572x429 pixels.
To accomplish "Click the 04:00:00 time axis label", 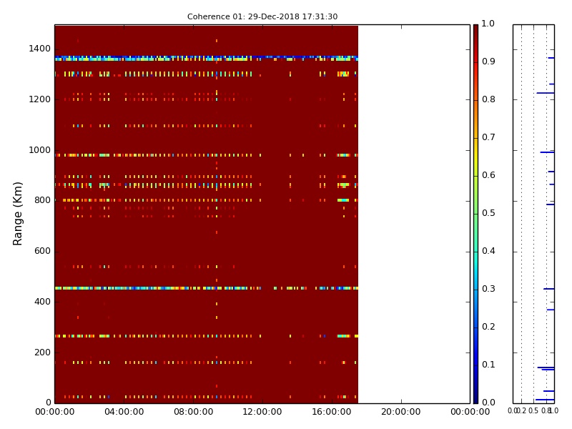I will pos(124,412).
